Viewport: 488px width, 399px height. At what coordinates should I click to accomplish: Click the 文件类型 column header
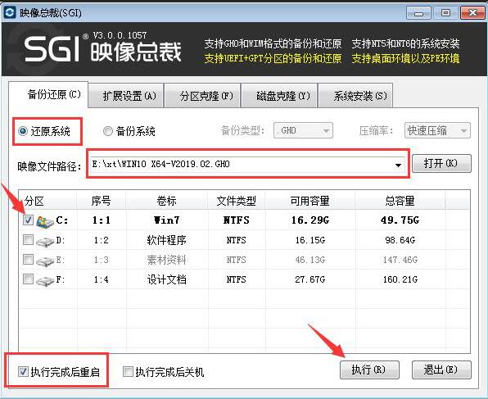(x=236, y=201)
